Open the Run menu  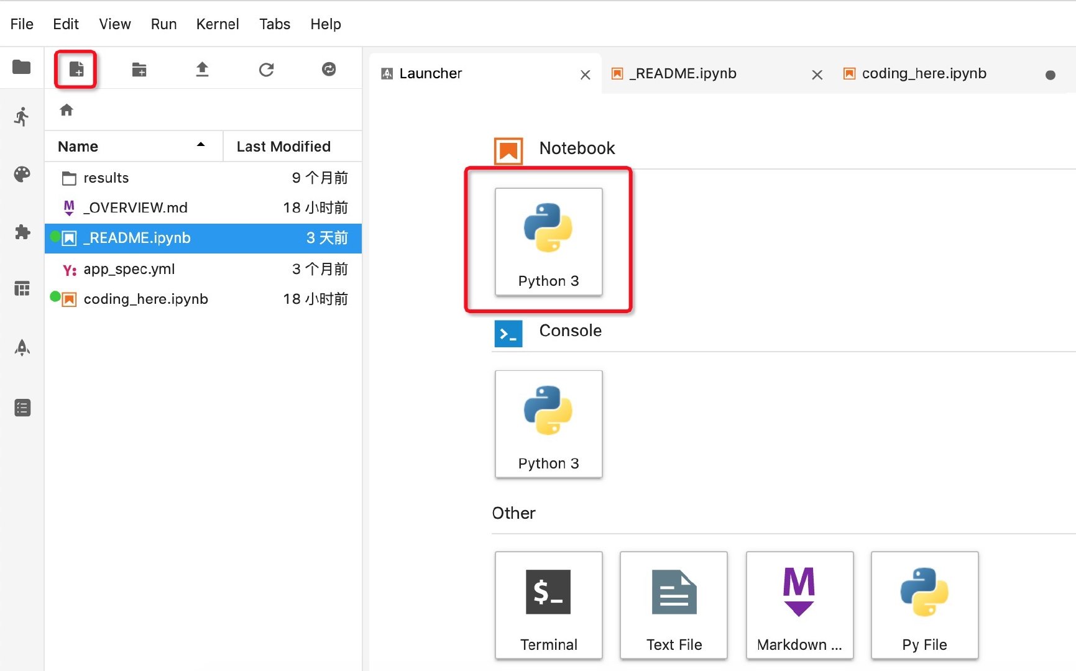pyautogui.click(x=163, y=24)
